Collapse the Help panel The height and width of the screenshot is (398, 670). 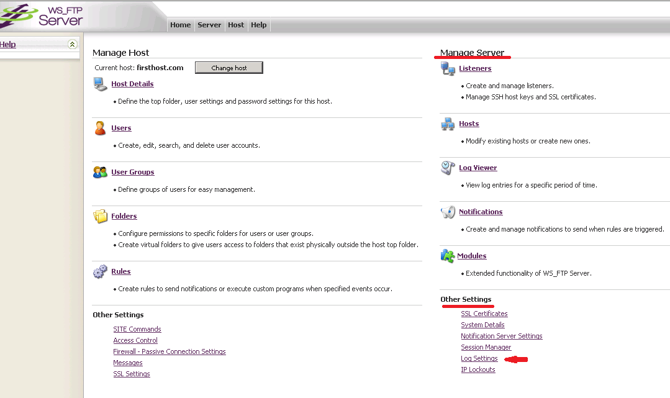[x=73, y=44]
